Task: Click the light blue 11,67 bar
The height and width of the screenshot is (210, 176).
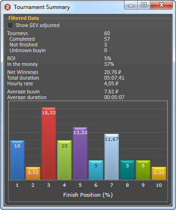Action: point(112,156)
